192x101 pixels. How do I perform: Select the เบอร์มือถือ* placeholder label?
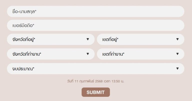coord(23,25)
